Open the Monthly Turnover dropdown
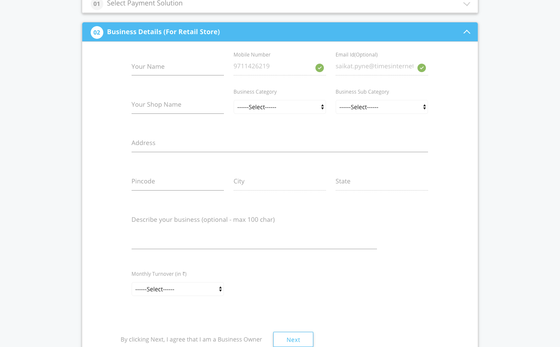 coord(178,289)
